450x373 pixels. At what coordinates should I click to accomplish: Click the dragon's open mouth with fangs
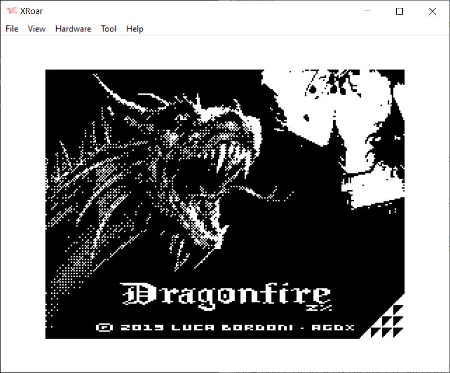pos(224,168)
